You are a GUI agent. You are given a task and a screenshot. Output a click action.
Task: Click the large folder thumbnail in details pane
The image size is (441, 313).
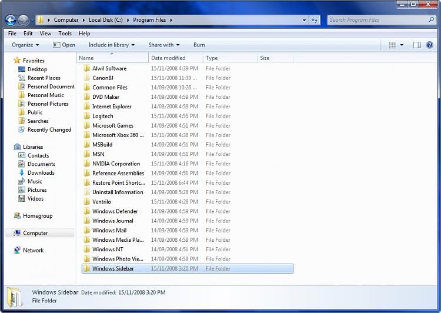pos(14,297)
